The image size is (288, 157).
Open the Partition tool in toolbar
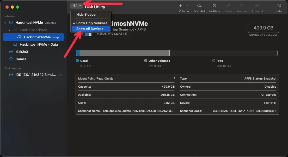pos(214,6)
